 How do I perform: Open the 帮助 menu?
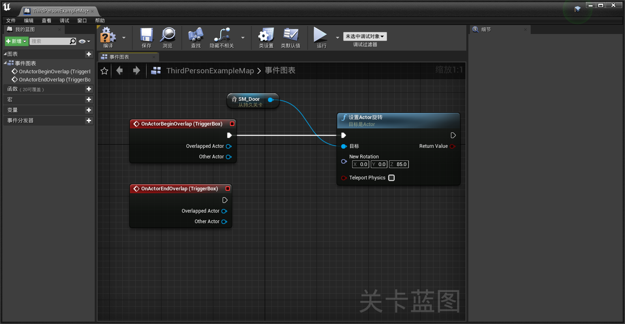click(x=100, y=21)
